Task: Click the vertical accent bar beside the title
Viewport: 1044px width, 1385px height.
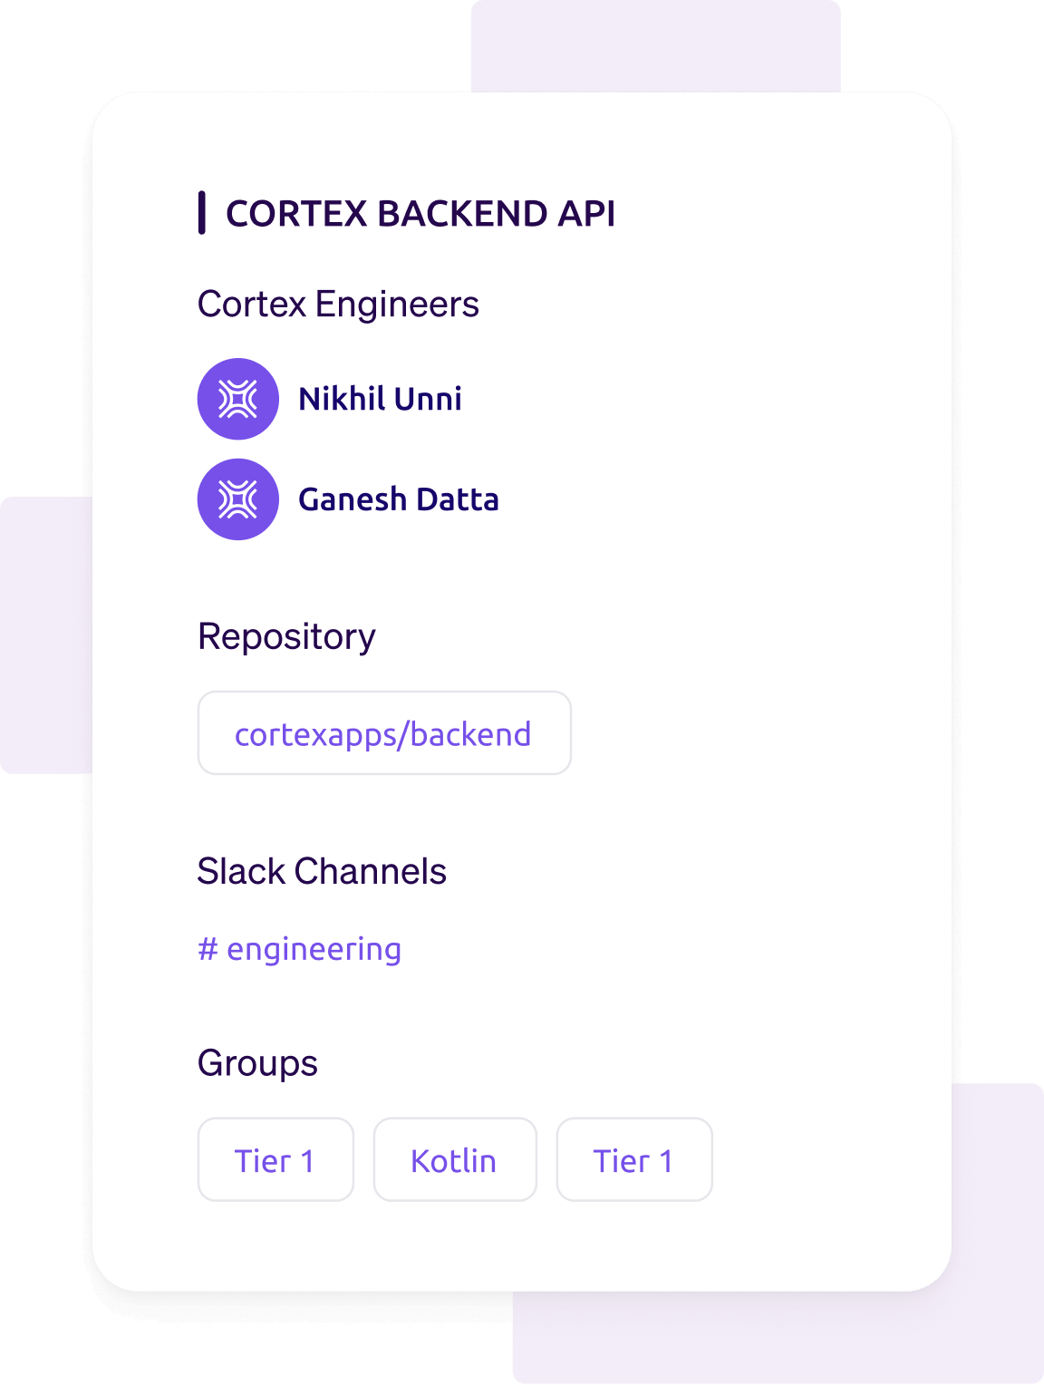Action: tap(202, 213)
